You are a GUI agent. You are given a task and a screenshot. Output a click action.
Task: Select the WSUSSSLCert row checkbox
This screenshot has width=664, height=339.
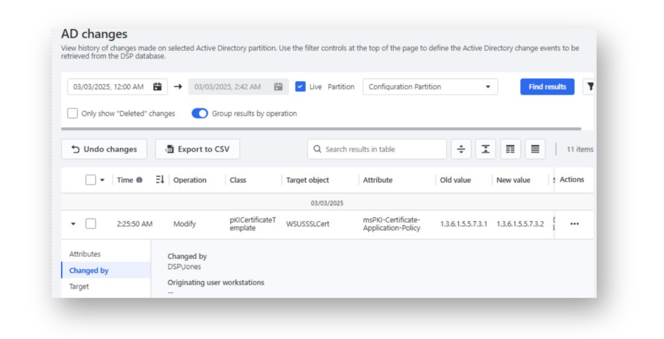click(91, 224)
